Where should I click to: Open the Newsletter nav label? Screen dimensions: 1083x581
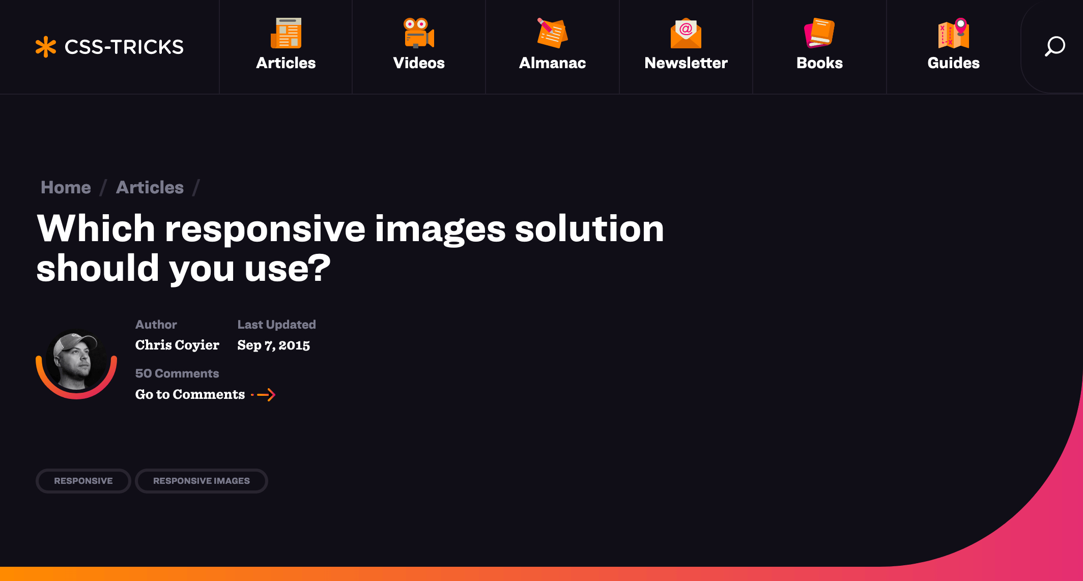[x=686, y=63]
